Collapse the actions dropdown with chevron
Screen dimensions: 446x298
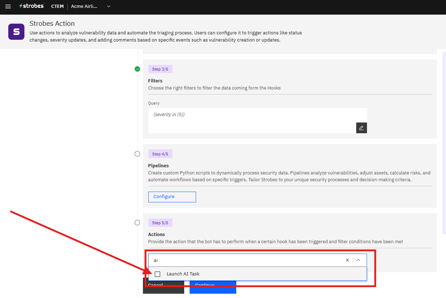pos(358,260)
